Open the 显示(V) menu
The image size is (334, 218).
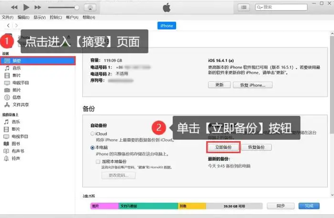40,17
